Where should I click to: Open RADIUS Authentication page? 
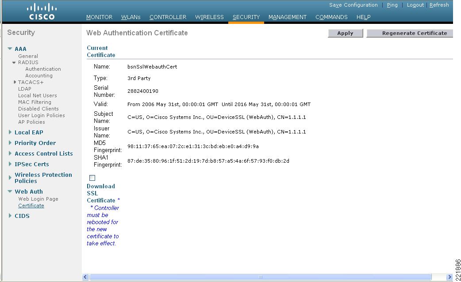43,69
